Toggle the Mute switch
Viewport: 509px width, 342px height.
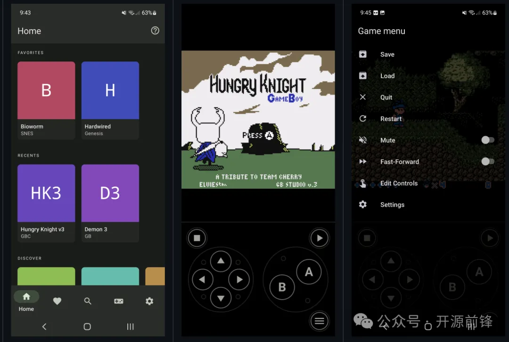(x=487, y=140)
